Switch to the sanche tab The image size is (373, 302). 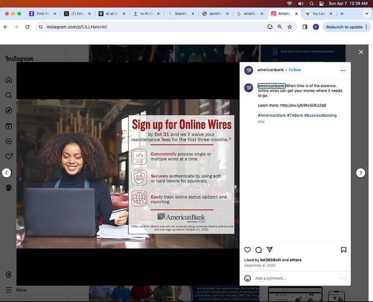216,13
